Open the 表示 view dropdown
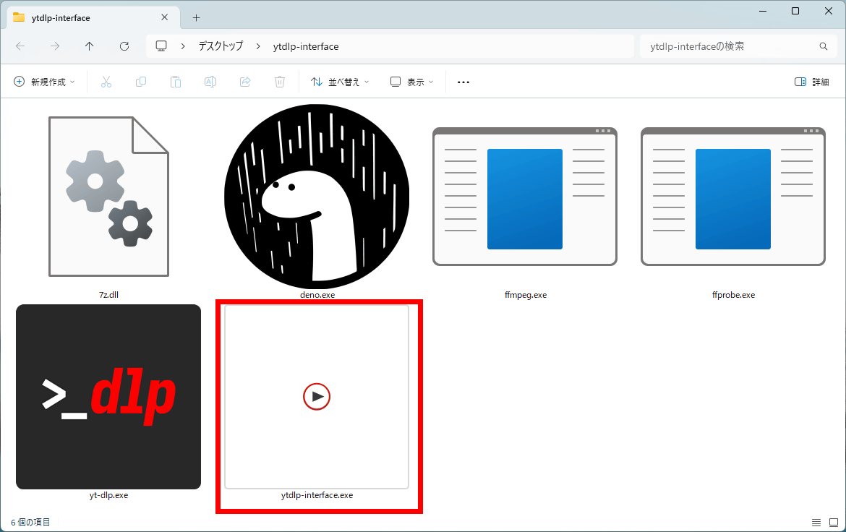Image resolution: width=846 pixels, height=532 pixels. pyautogui.click(x=411, y=82)
